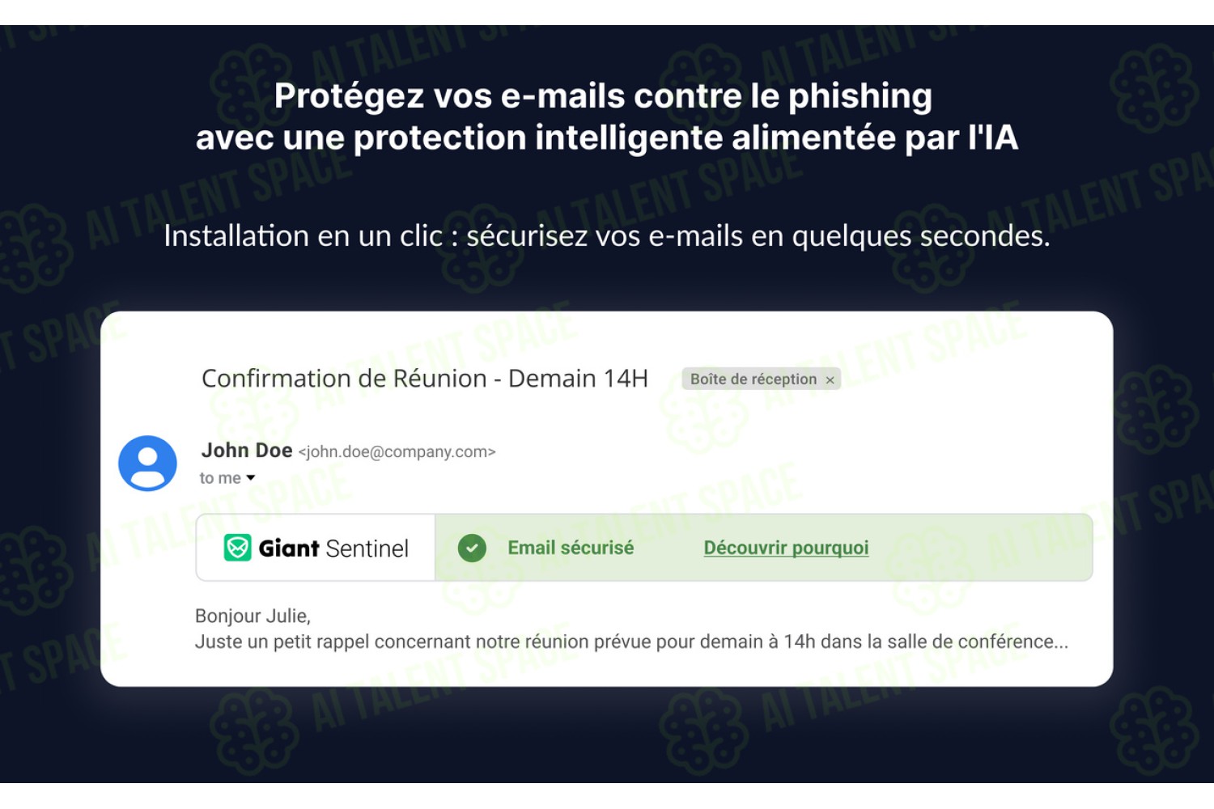
Task: Click the meeting reminder body text
Action: 631,642
